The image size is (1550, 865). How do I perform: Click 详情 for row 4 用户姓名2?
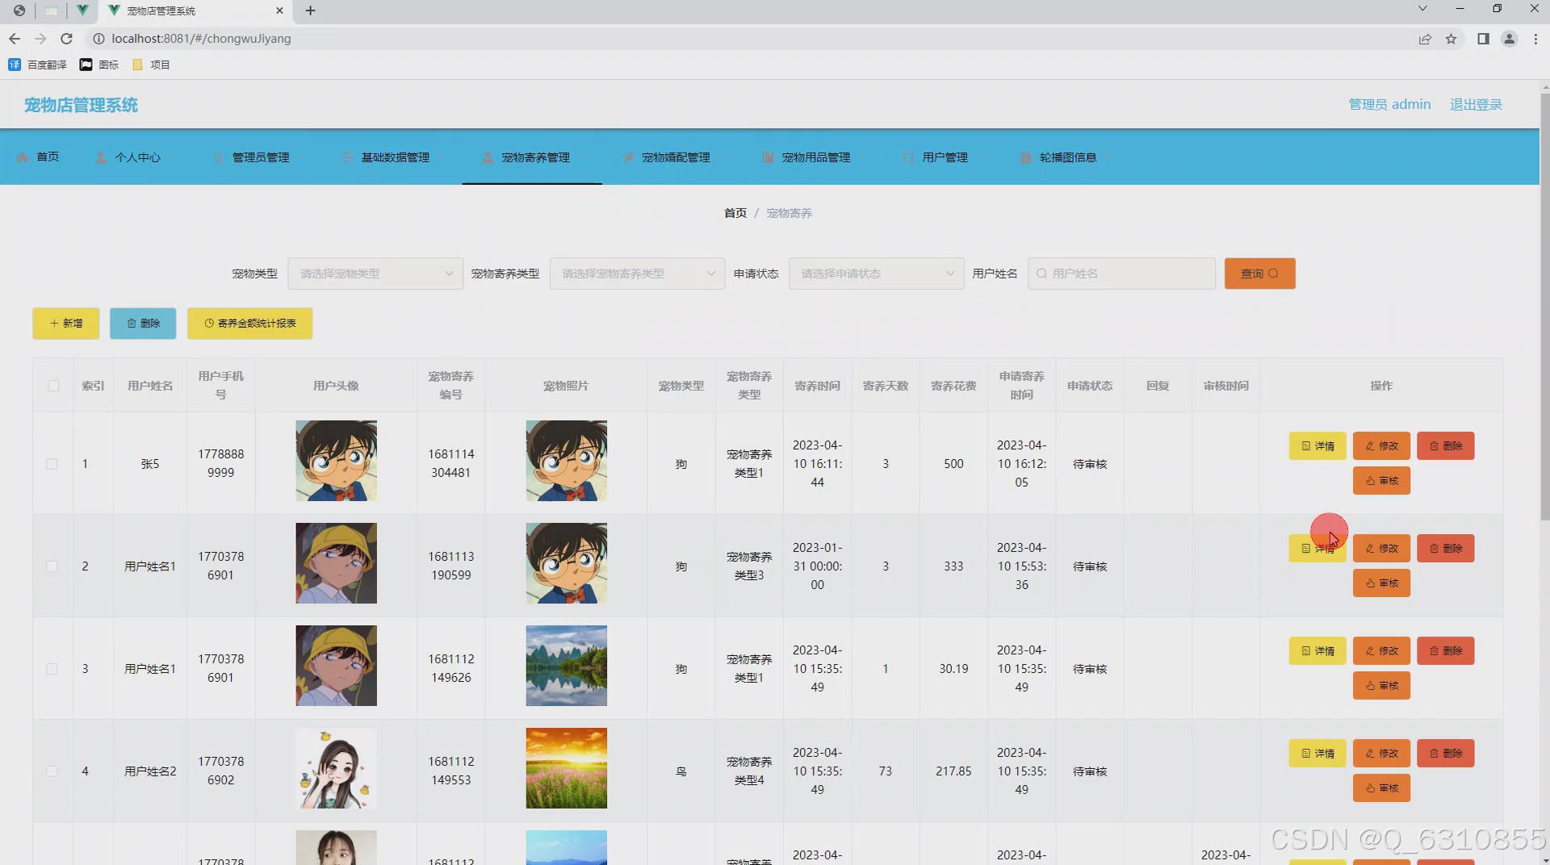pos(1317,754)
